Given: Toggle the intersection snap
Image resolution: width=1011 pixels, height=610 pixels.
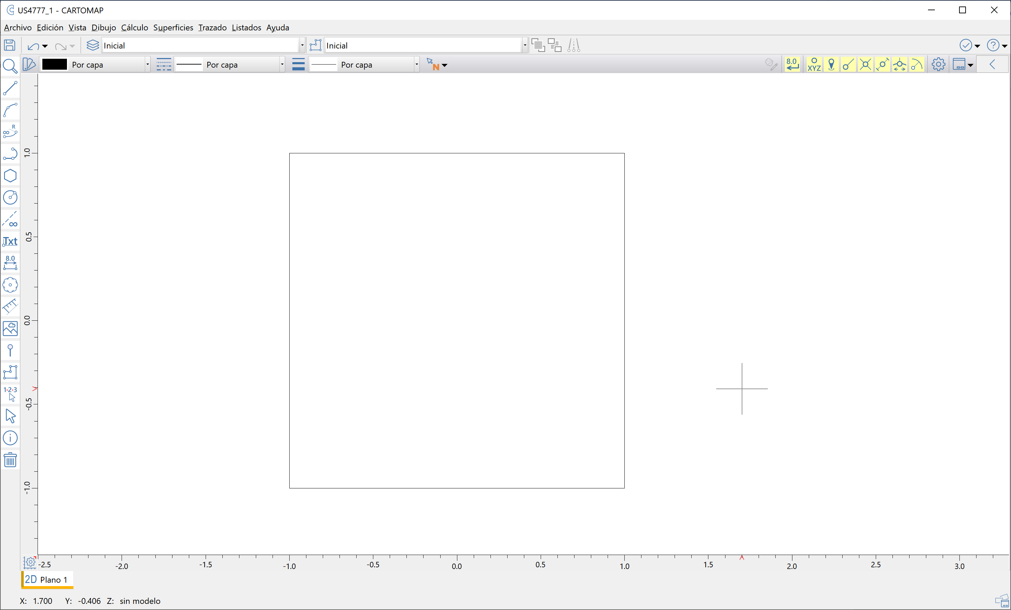Looking at the screenshot, I should (x=865, y=65).
